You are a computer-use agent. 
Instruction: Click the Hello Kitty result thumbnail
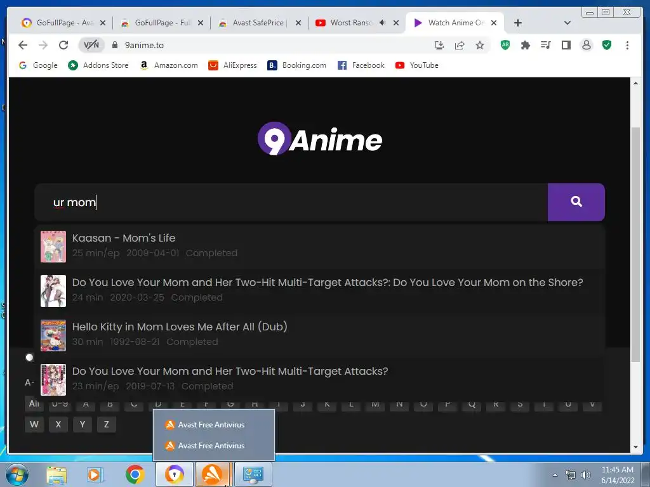[x=53, y=335]
